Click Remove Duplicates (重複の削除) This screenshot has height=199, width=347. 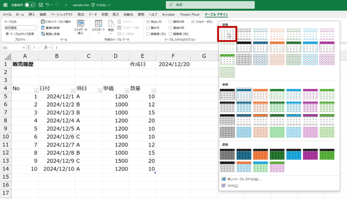pos(52,28)
